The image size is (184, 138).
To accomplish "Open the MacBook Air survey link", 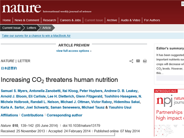I will [x=36, y=36].
